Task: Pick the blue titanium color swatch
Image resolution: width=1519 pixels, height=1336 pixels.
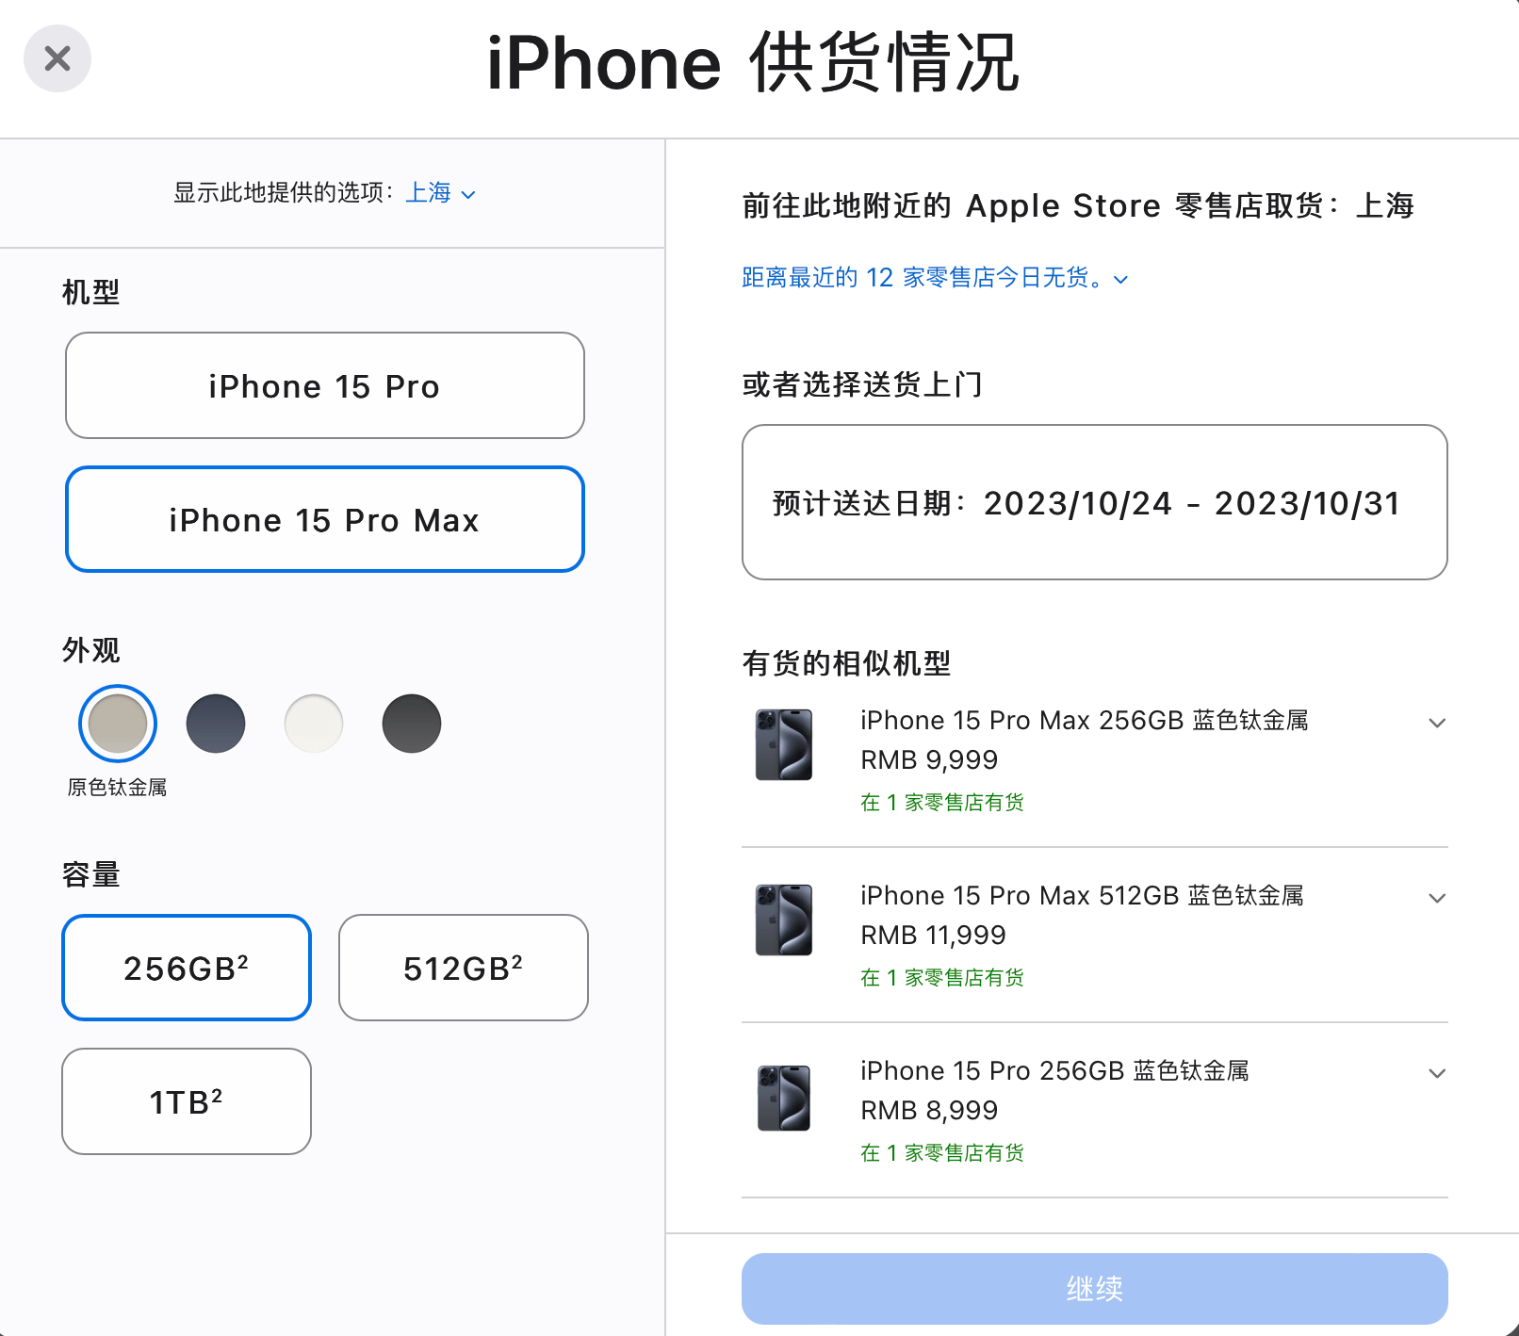Action: [x=216, y=724]
